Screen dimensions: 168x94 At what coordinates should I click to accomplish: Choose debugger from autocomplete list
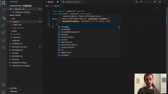88,27
